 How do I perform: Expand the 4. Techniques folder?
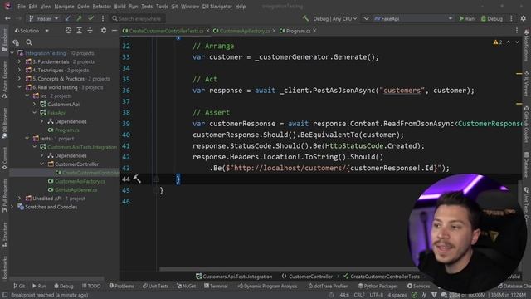pos(19,70)
